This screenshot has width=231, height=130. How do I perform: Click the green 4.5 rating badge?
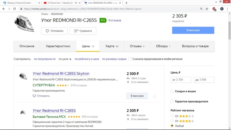(103, 20)
